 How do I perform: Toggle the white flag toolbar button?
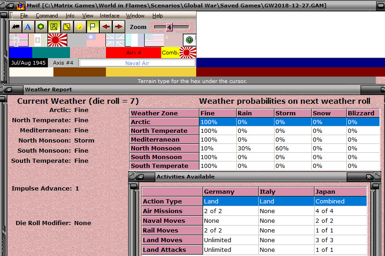pyautogui.click(x=93, y=27)
